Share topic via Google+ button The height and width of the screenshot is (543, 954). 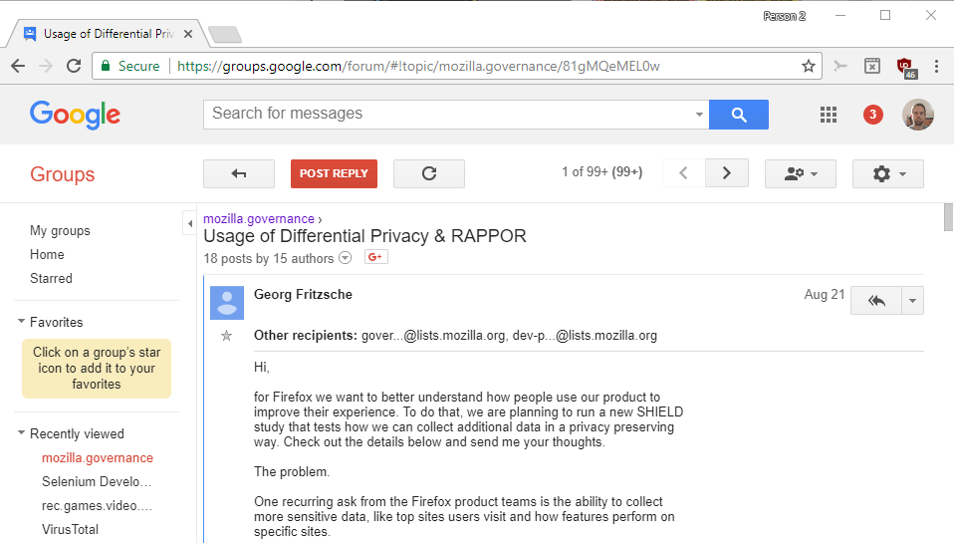tap(376, 257)
